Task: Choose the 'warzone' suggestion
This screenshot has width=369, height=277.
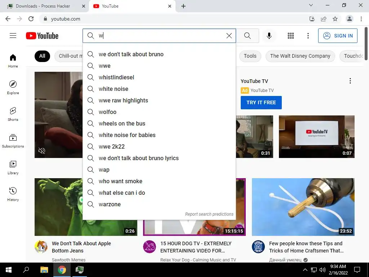Action: click(159, 204)
